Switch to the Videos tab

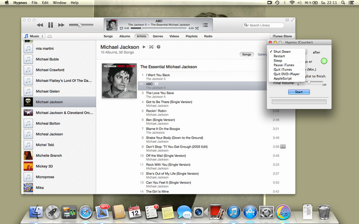(174, 36)
